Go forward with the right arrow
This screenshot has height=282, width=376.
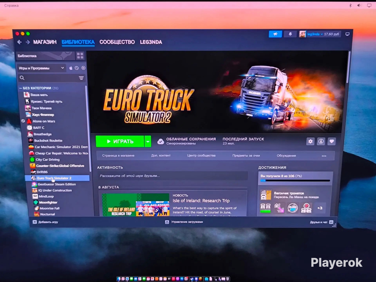tap(28, 42)
